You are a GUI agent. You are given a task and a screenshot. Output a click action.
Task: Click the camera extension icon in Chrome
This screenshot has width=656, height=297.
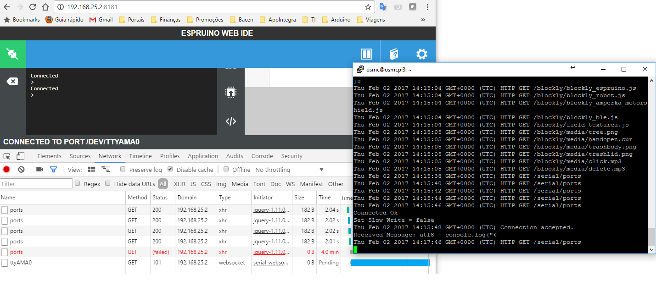tap(398, 7)
